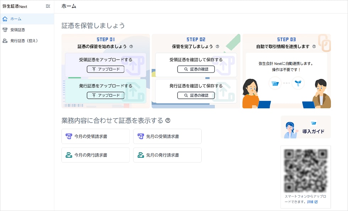The image size is (348, 211).
Task: Show 今月の発行請求書 shortcut
Action: [95, 155]
